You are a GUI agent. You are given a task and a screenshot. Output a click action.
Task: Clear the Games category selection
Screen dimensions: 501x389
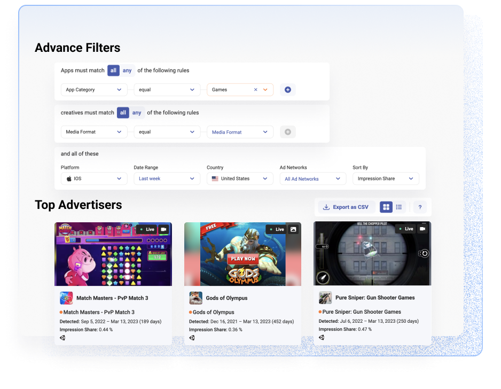[256, 90]
